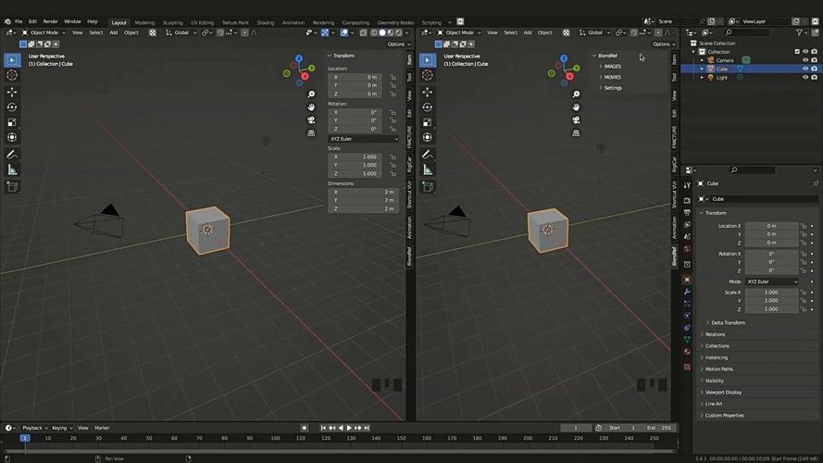
Task: Open the Global orientation dropdown in left viewport
Action: 181,32
